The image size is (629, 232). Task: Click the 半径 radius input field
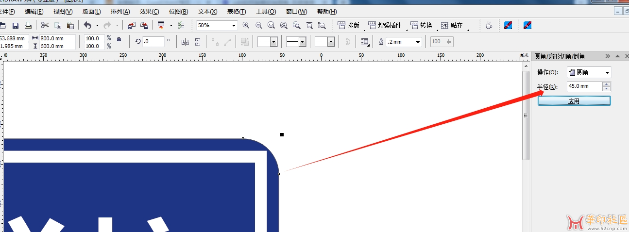coord(584,86)
